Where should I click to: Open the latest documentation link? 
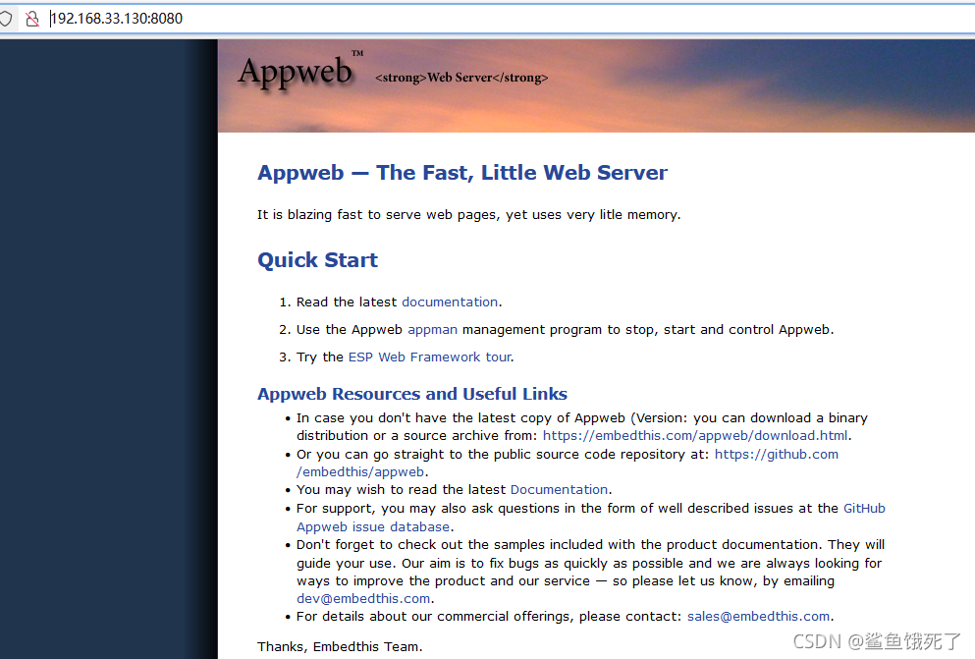(450, 302)
